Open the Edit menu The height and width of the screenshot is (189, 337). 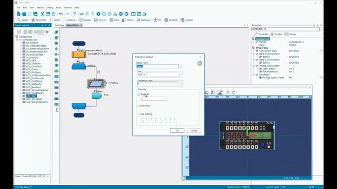(x=25, y=7)
